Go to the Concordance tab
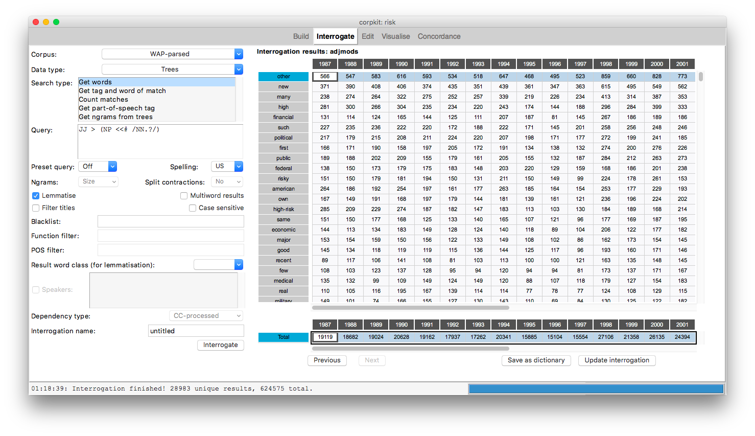 click(x=439, y=36)
